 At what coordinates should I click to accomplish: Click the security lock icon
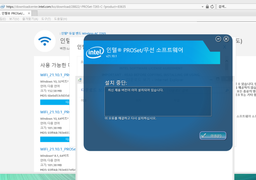click(207, 7)
